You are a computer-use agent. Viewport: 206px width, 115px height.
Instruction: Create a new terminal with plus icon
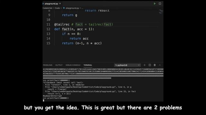point(145,65)
